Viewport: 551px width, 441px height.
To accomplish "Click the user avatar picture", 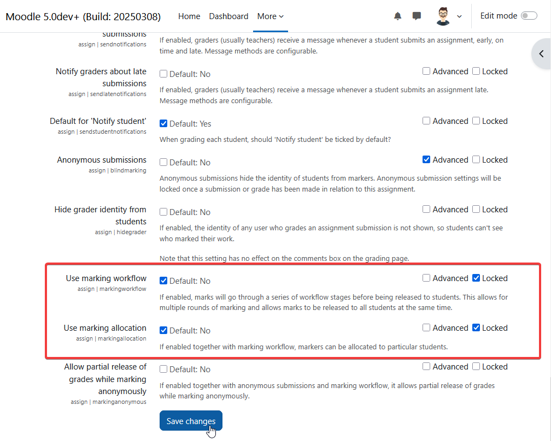I will pos(443,16).
